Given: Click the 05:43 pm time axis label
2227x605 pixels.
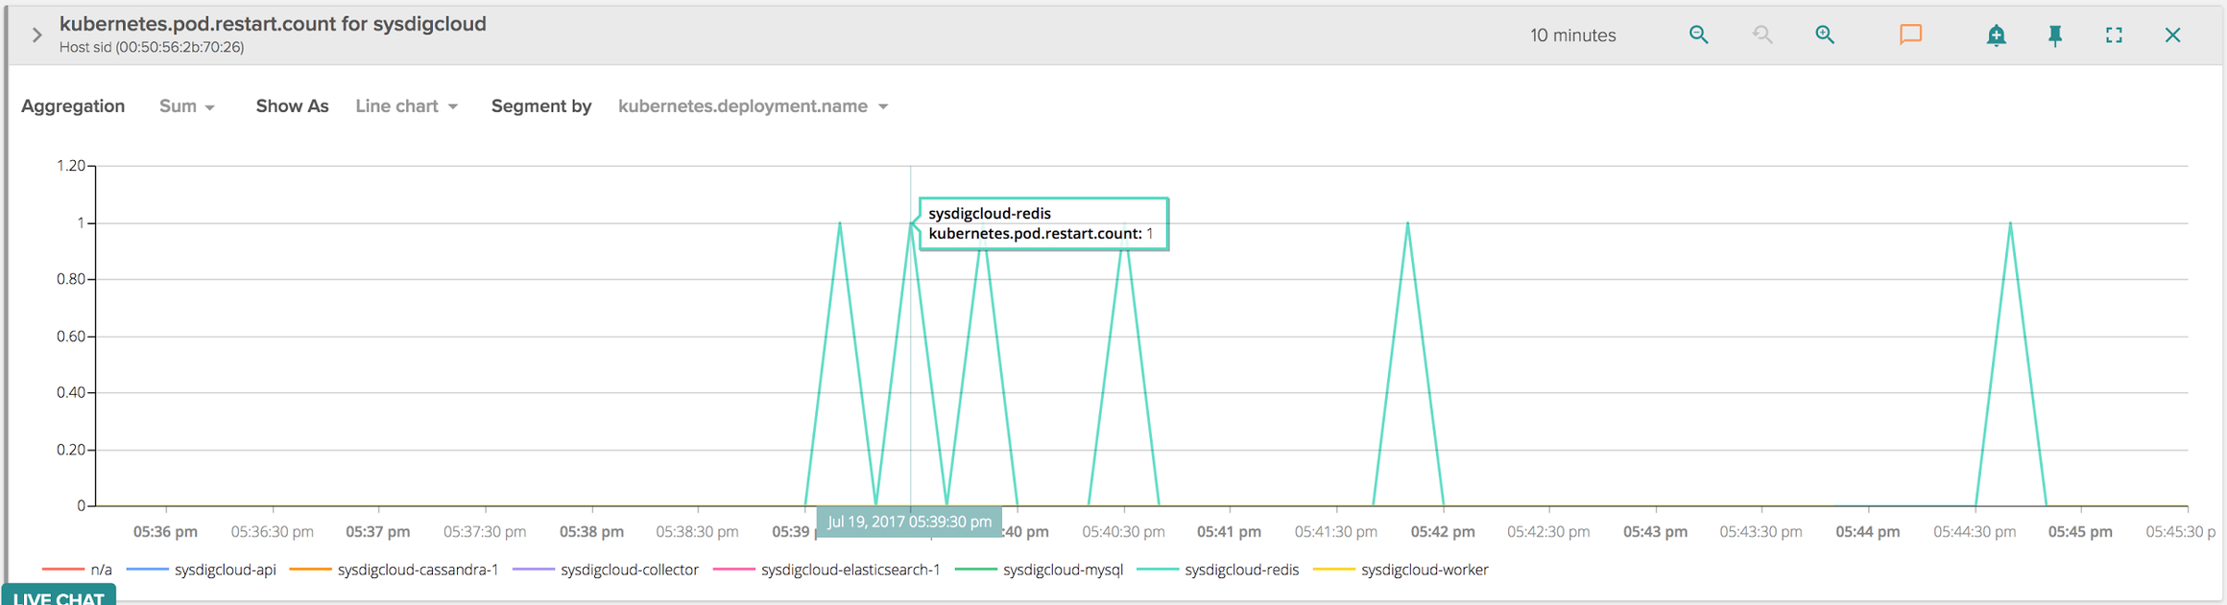Looking at the screenshot, I should click(x=1655, y=531).
